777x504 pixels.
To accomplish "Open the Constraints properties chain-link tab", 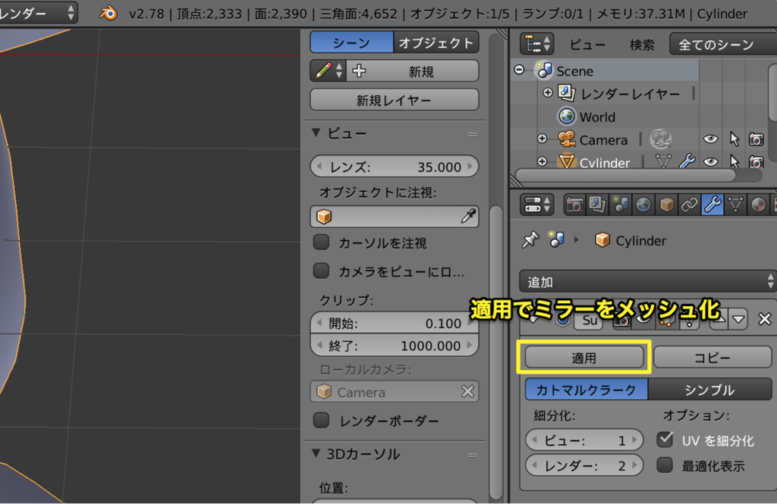I will point(689,205).
